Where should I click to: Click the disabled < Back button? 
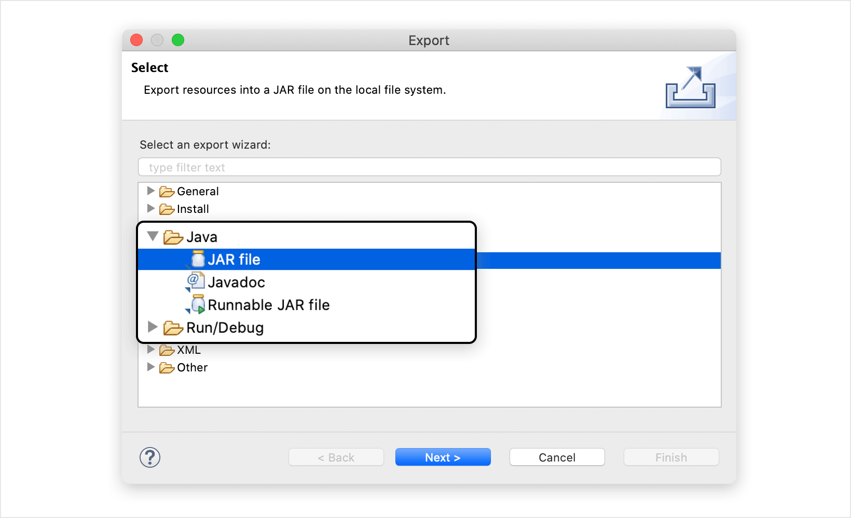[x=336, y=457]
